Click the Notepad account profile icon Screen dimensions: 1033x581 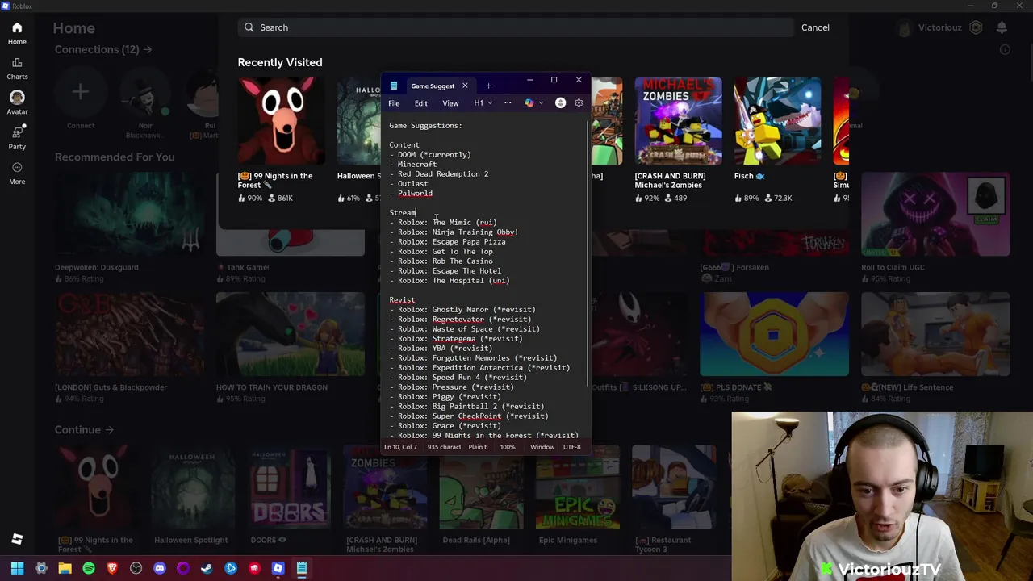coord(560,103)
